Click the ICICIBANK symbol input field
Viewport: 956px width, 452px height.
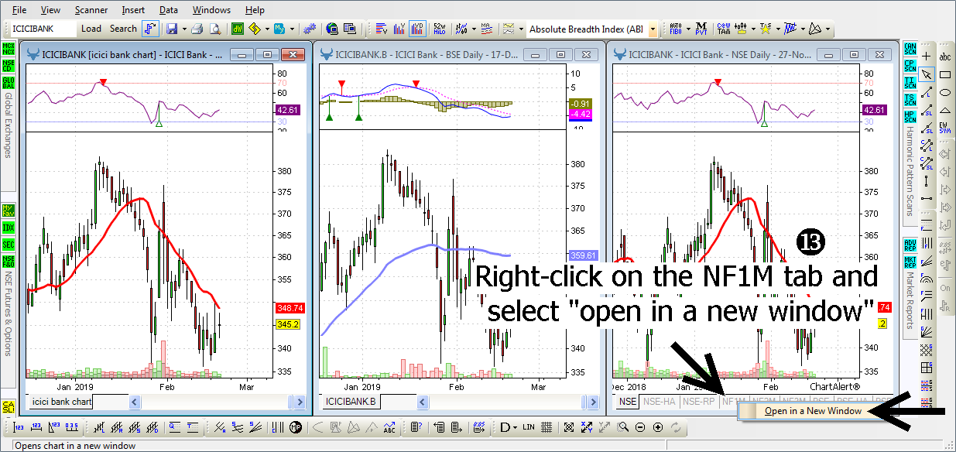click(43, 29)
